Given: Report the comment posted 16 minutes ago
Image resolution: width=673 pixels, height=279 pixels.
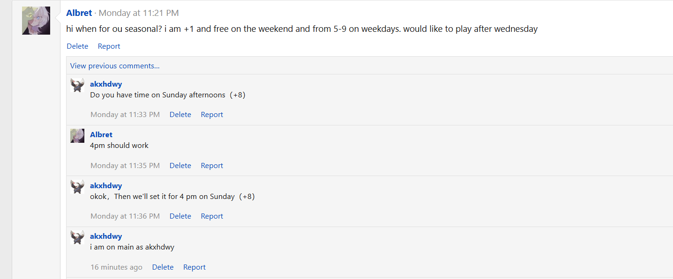Looking at the screenshot, I should pos(194,267).
